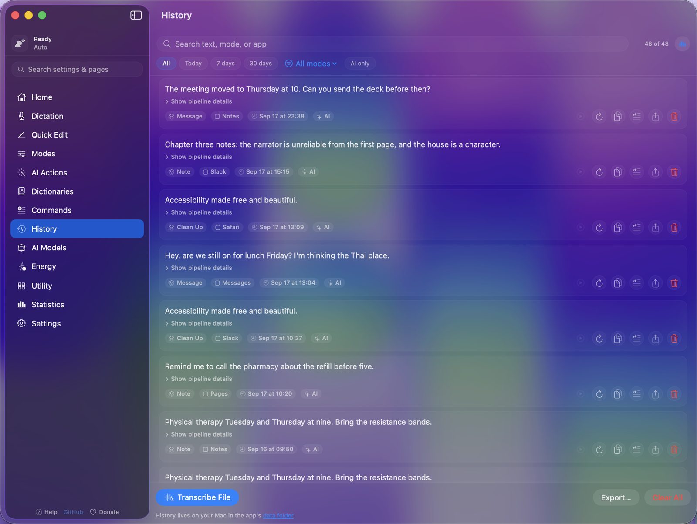697x524 pixels.
Task: Copy the 'Chapter three notes' transcript
Action: (x=618, y=172)
